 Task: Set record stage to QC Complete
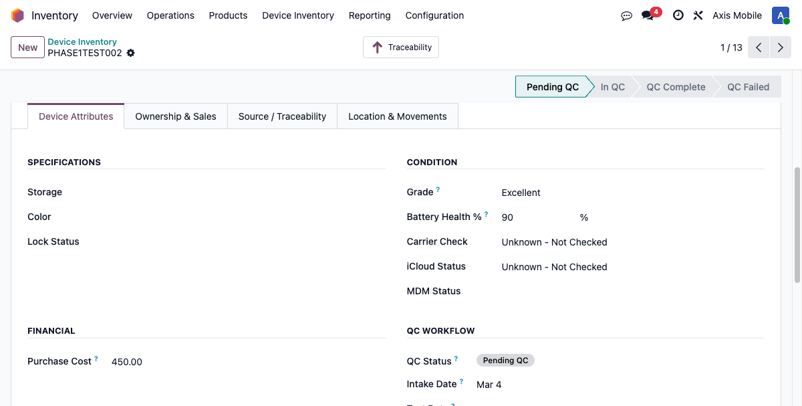[675, 86]
